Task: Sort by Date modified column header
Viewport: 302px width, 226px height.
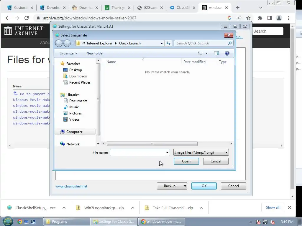Action: pos(194,62)
